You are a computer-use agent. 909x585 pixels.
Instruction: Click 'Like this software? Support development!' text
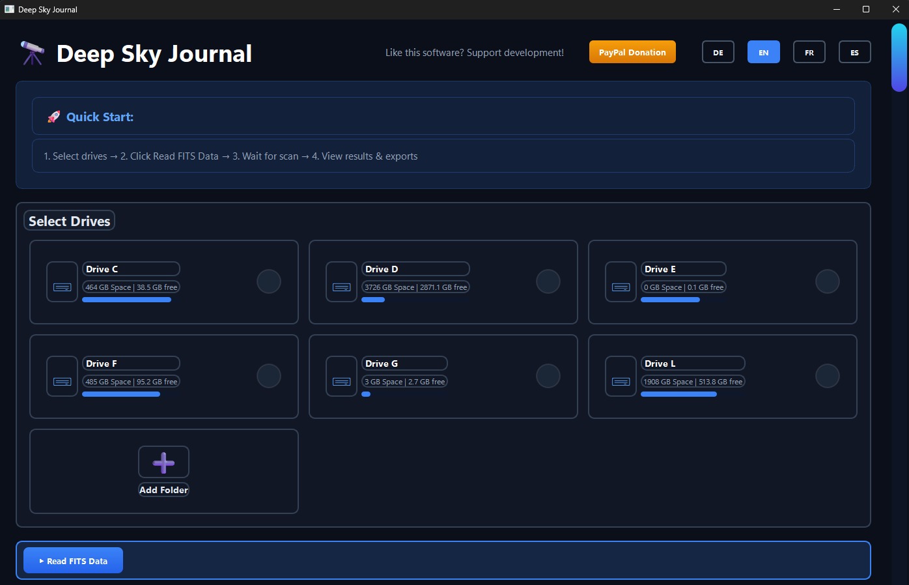pos(475,53)
